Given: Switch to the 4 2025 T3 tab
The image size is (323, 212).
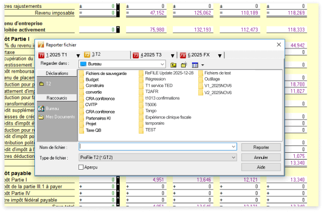Looking at the screenshot, I should click(154, 55).
